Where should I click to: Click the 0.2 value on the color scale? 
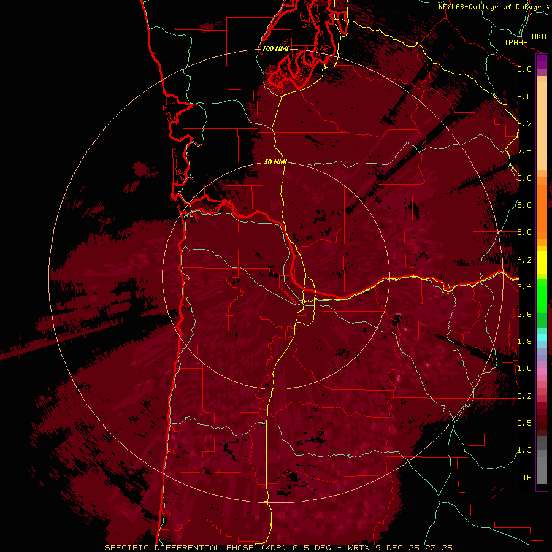tap(524, 396)
